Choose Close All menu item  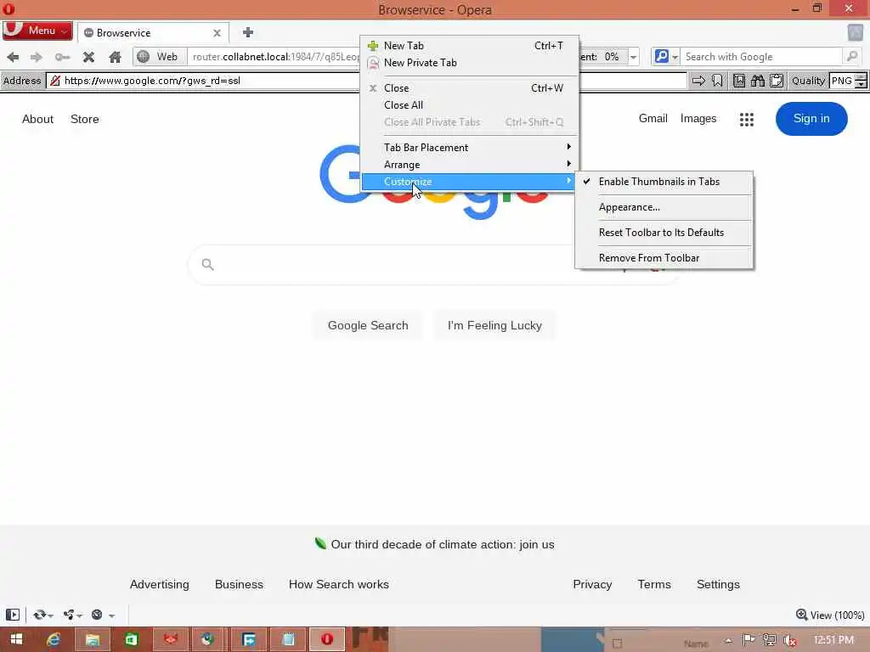point(471,105)
